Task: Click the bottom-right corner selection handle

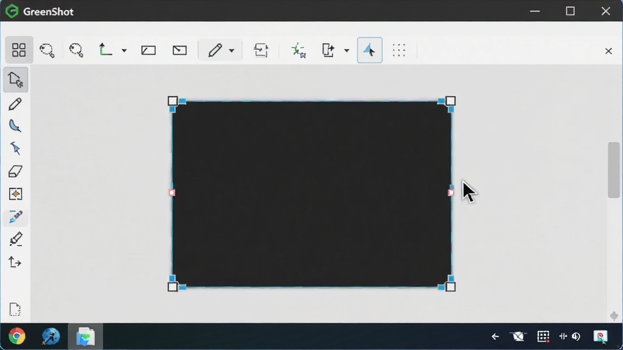Action: 451,287
